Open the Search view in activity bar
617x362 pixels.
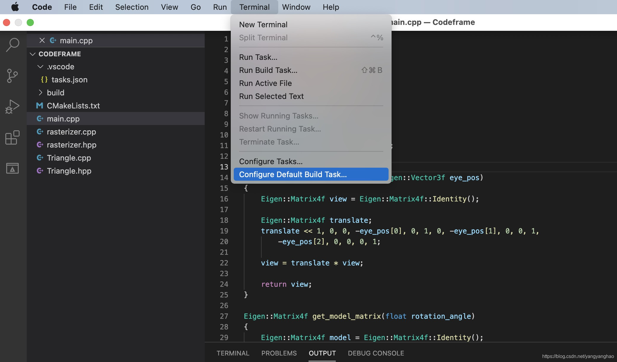pos(12,45)
